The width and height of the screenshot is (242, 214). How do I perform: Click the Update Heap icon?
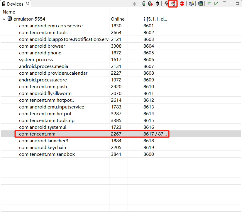144,4
